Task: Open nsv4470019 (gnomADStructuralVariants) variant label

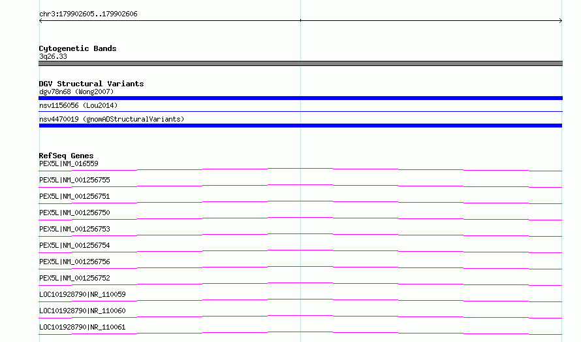Action: 112,119
